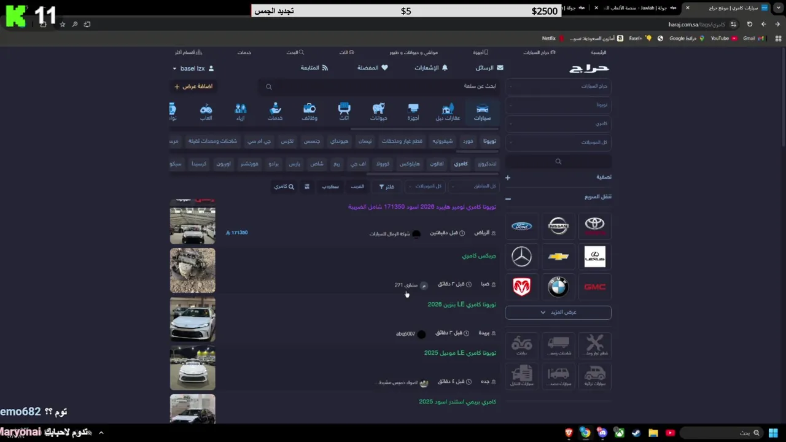Collapse the تنقل السريع section
The height and width of the screenshot is (442, 786).
pyautogui.click(x=508, y=199)
